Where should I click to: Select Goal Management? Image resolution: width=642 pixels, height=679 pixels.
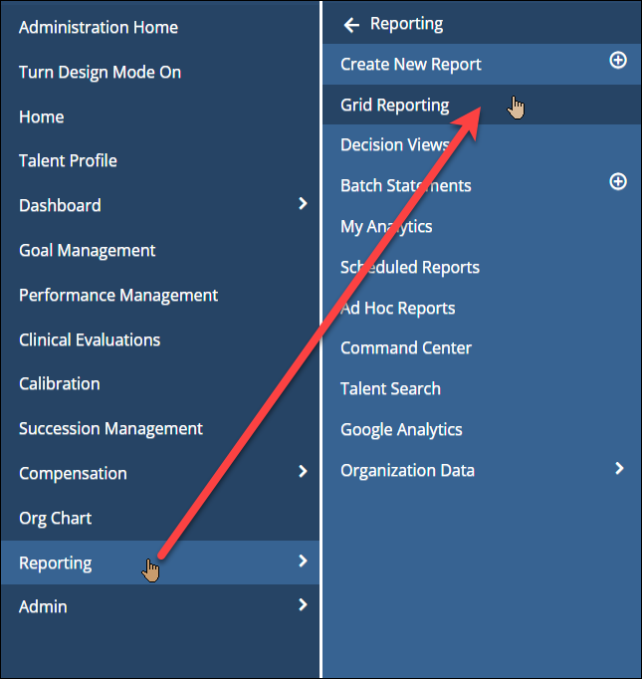click(x=87, y=251)
